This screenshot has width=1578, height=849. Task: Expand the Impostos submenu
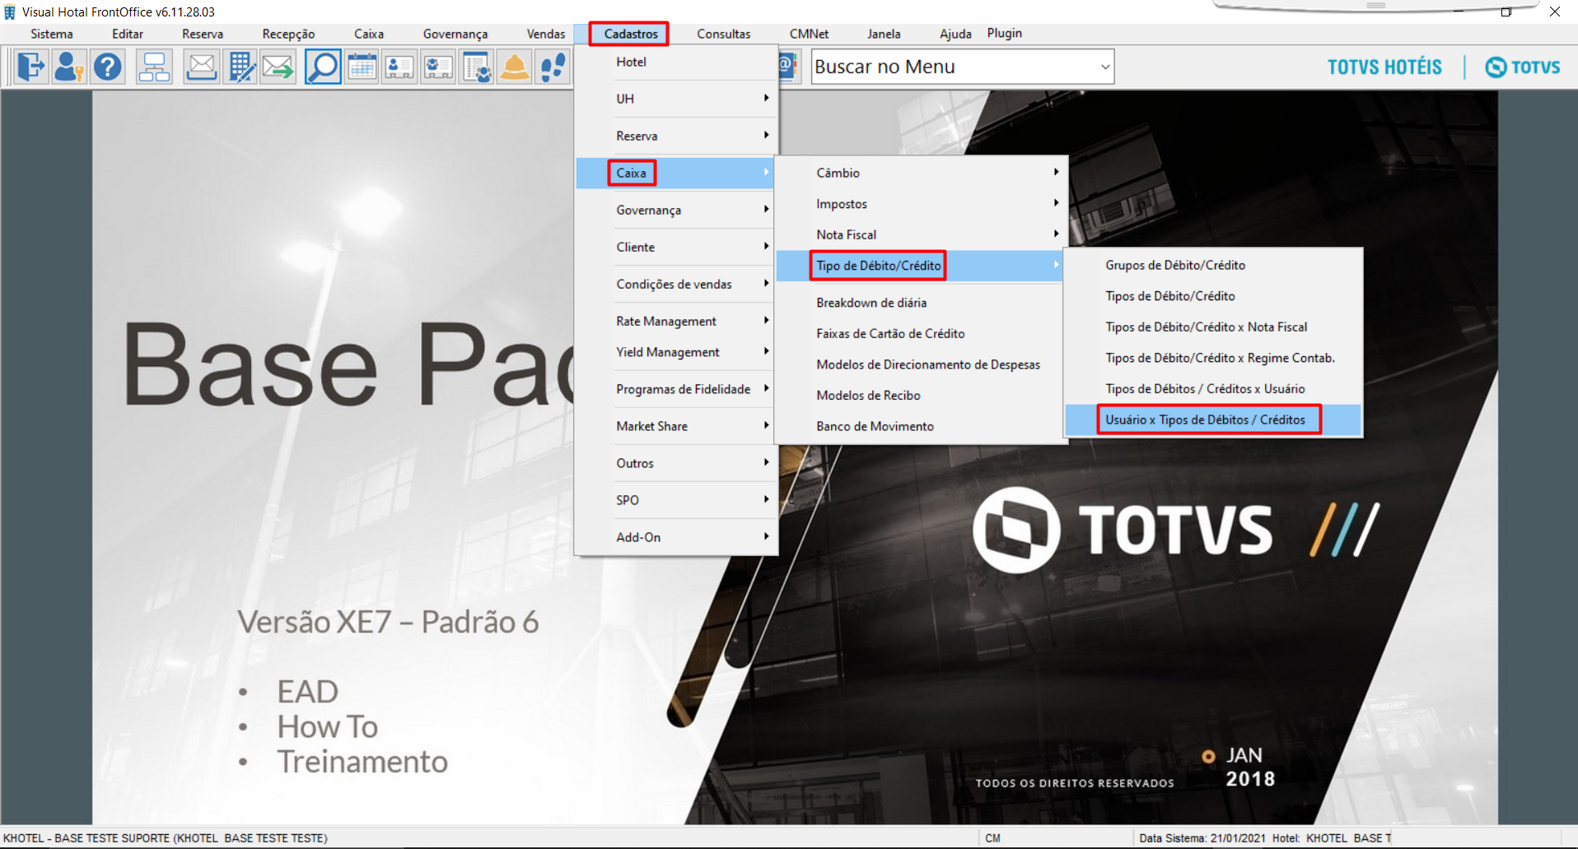point(922,204)
